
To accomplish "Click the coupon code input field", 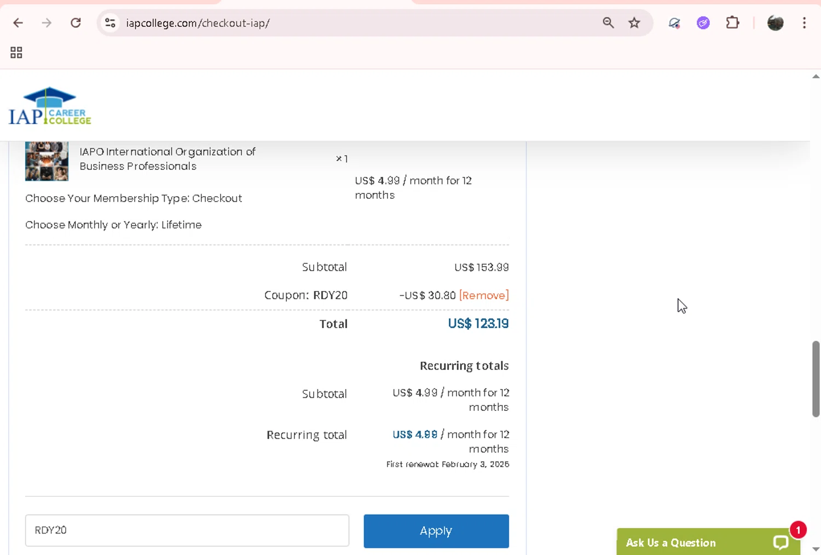I will (x=187, y=530).
